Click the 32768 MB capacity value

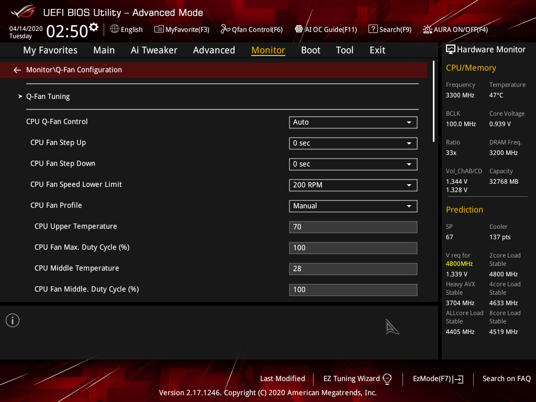point(504,182)
